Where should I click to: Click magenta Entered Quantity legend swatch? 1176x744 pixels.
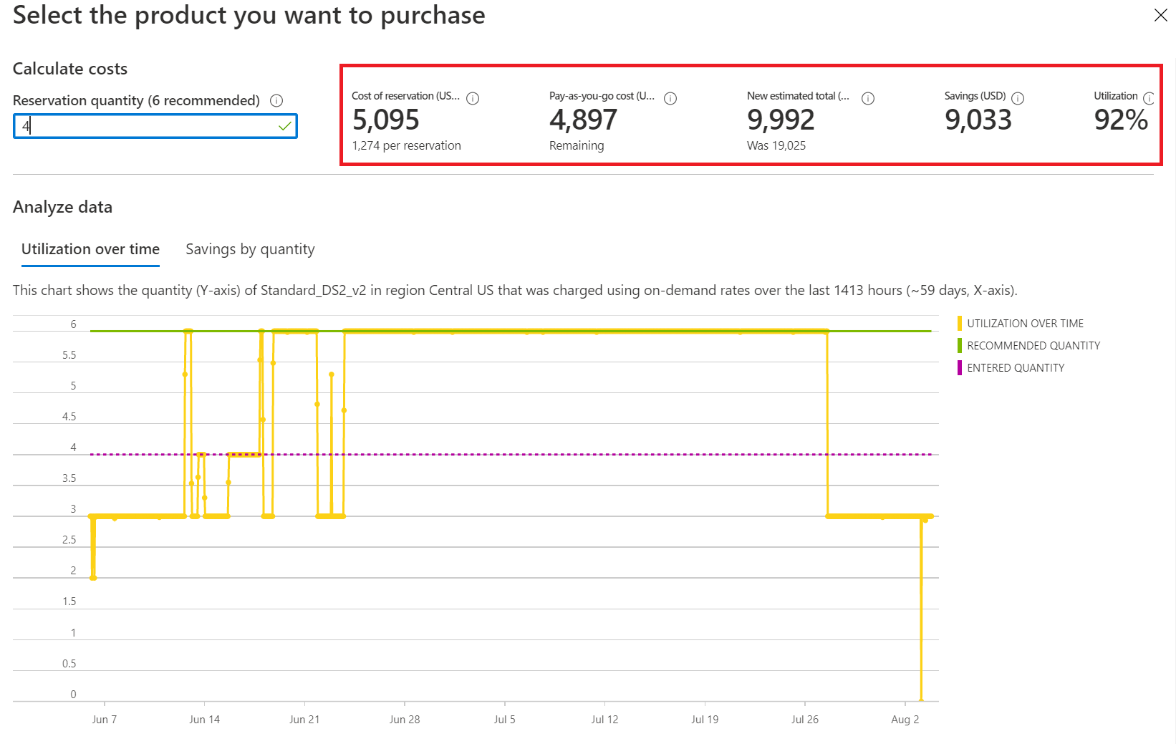pos(960,368)
